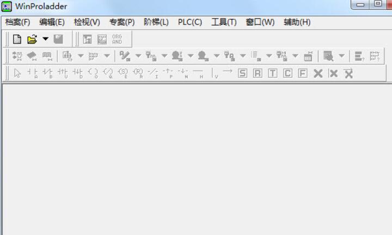Click the horizontal bars with question mark icon
392x235 pixels.
tap(359, 56)
